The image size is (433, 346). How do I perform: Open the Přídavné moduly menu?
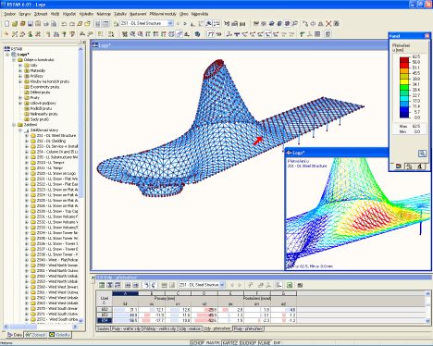pos(163,14)
